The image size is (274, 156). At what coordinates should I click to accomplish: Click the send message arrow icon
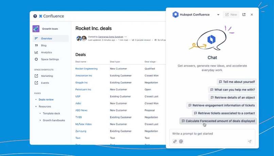pos(250,141)
